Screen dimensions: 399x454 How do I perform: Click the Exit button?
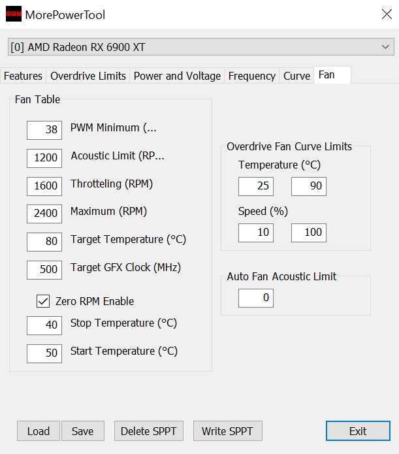357,431
